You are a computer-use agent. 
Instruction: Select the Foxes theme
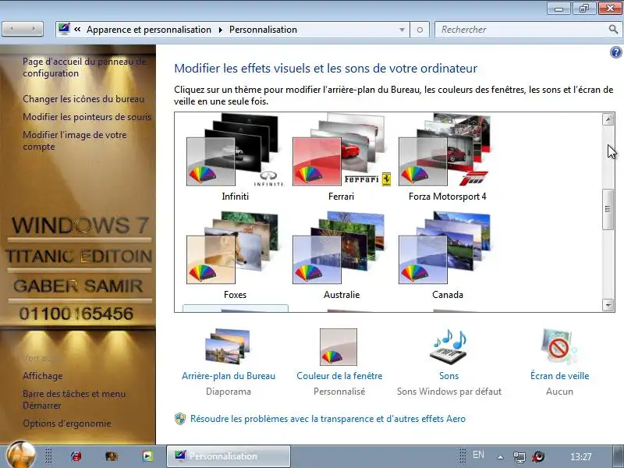point(234,248)
